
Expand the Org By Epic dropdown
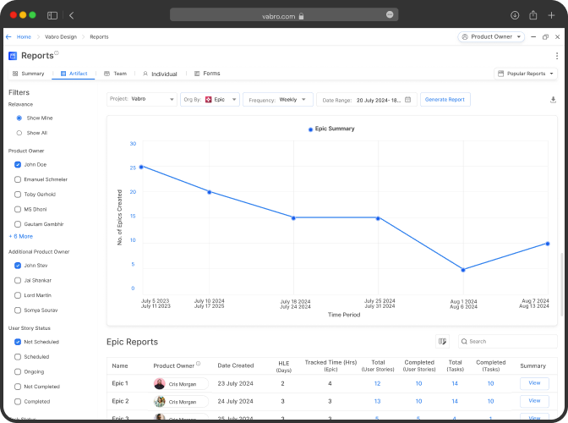coord(210,100)
